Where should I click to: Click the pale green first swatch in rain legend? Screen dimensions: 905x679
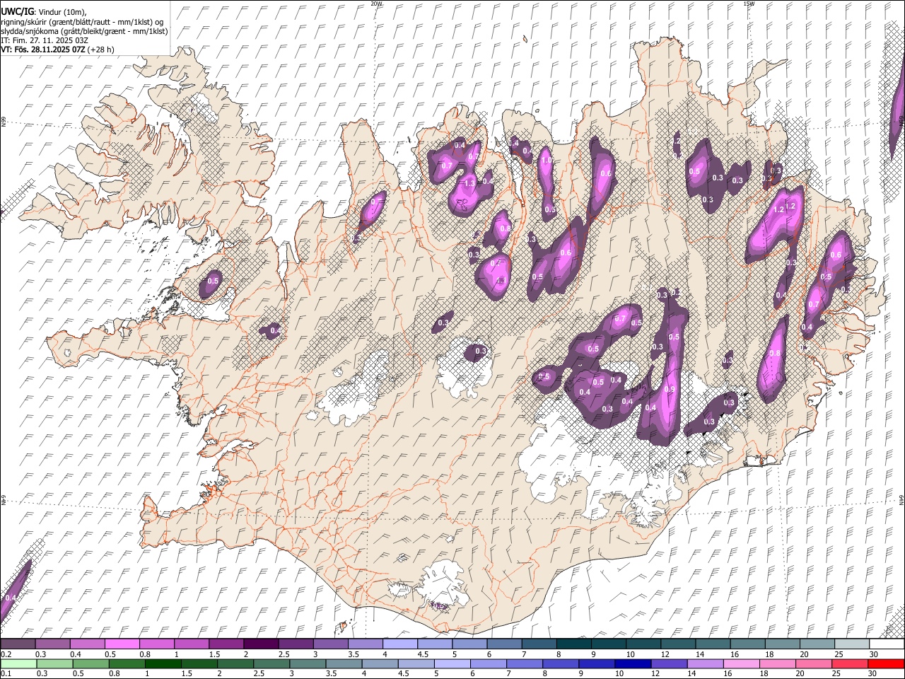pos(18,663)
